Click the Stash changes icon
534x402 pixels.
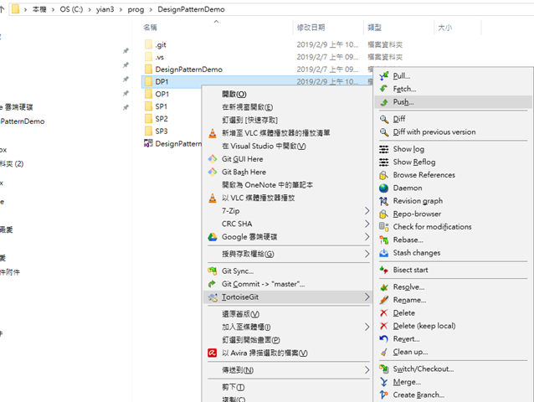[384, 253]
